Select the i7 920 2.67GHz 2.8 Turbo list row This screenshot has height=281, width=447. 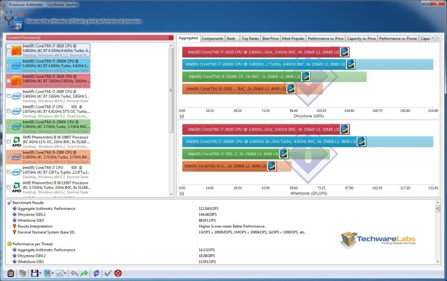(x=49, y=172)
